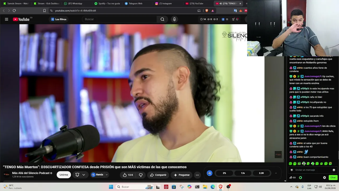339x191 pixels.
Task: Open the chat settings gear
Action: click(x=324, y=177)
